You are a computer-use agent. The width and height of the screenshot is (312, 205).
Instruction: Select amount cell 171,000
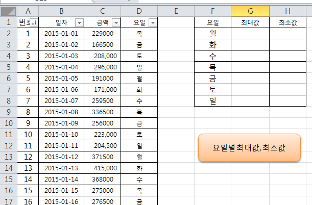click(102, 90)
